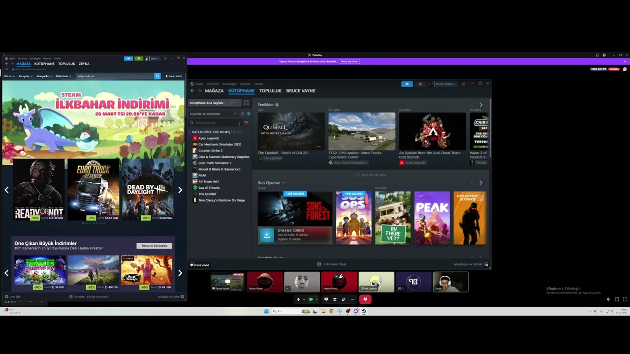Select Sea of Thieves in the library list
The image size is (630, 354).
209,188
